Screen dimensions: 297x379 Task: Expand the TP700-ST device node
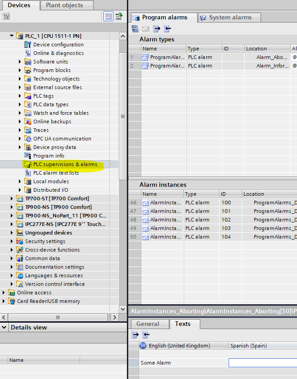pos(12,199)
